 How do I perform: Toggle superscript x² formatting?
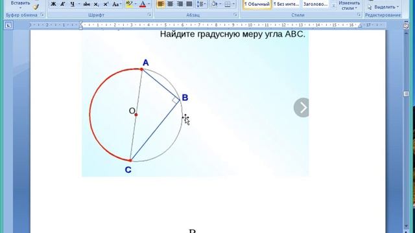[106, 4]
